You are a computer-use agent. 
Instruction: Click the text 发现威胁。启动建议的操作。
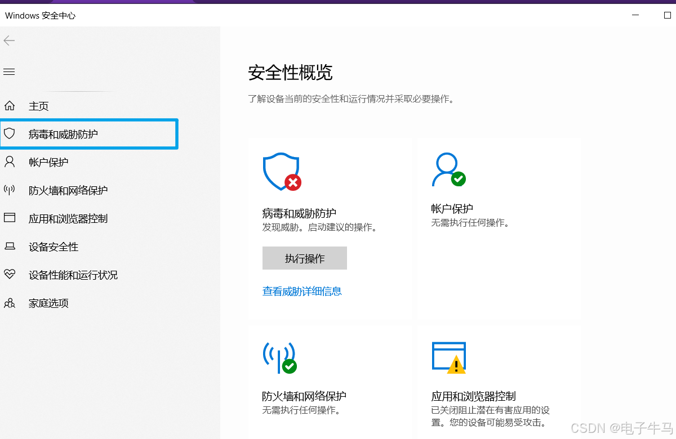click(x=319, y=228)
